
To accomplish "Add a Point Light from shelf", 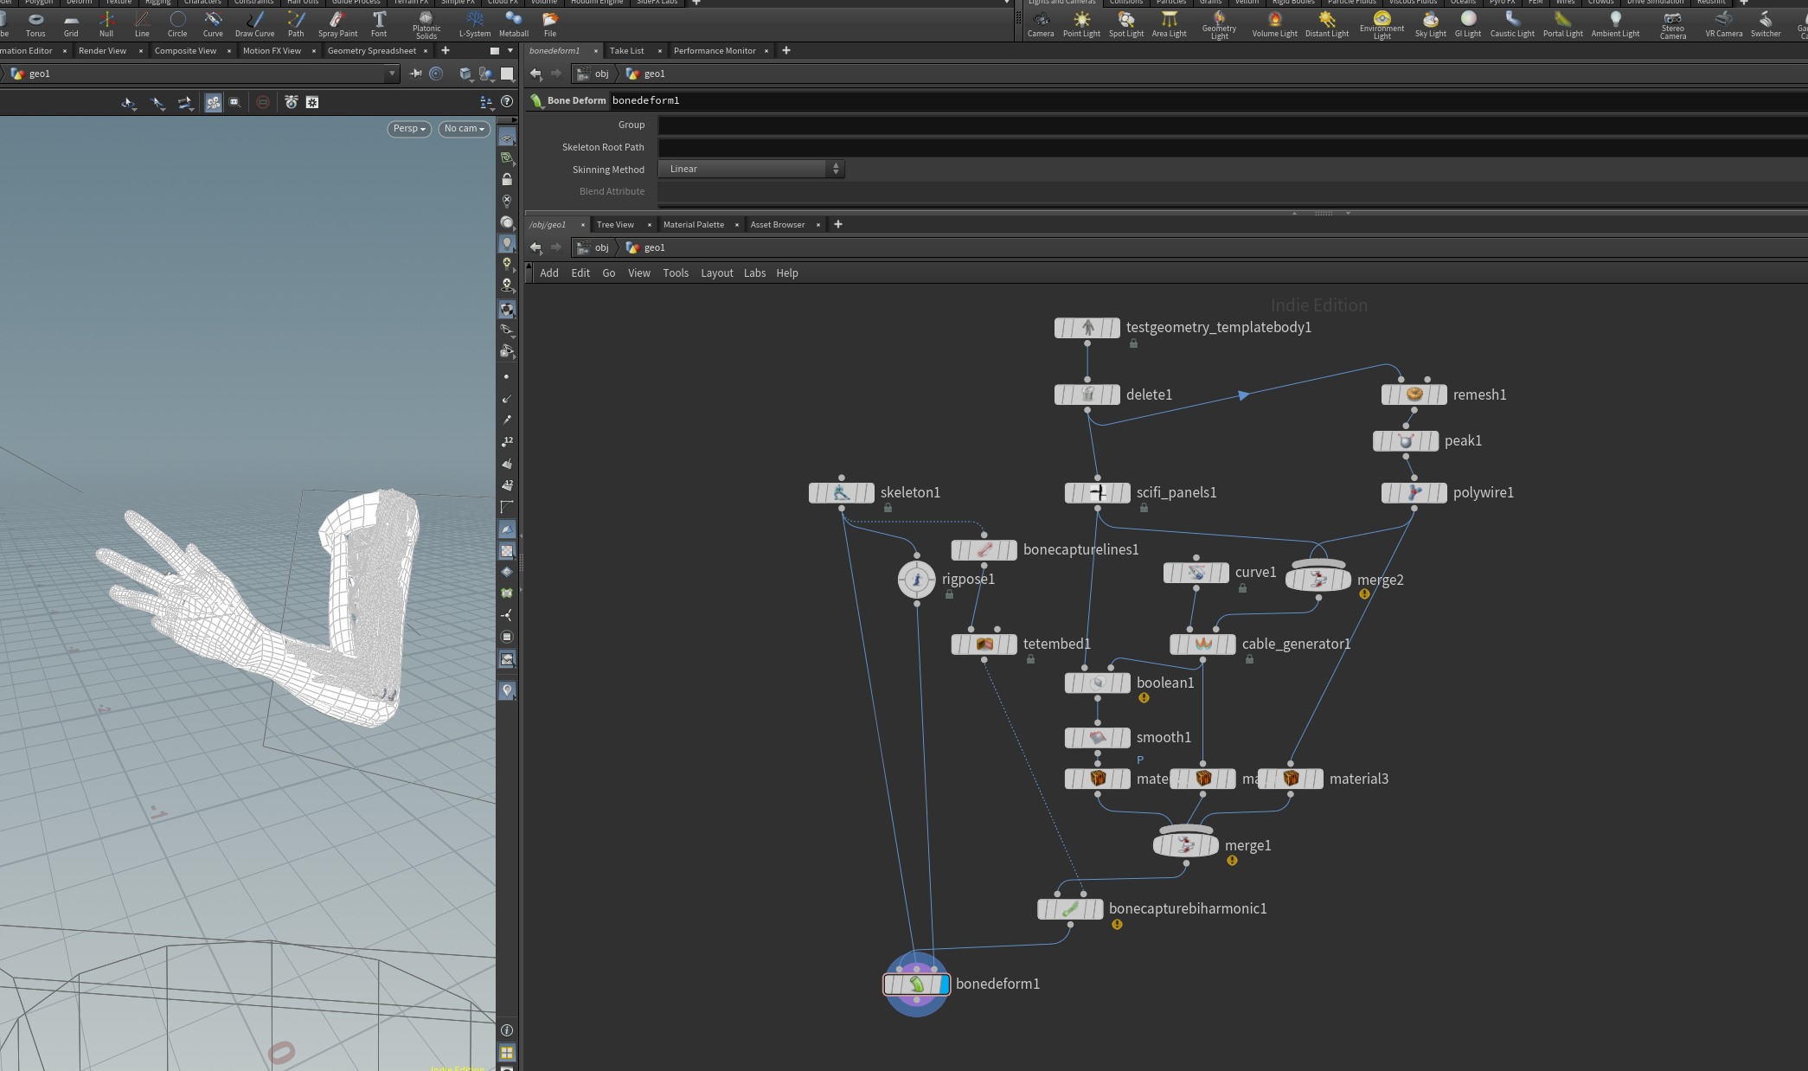I will point(1081,24).
